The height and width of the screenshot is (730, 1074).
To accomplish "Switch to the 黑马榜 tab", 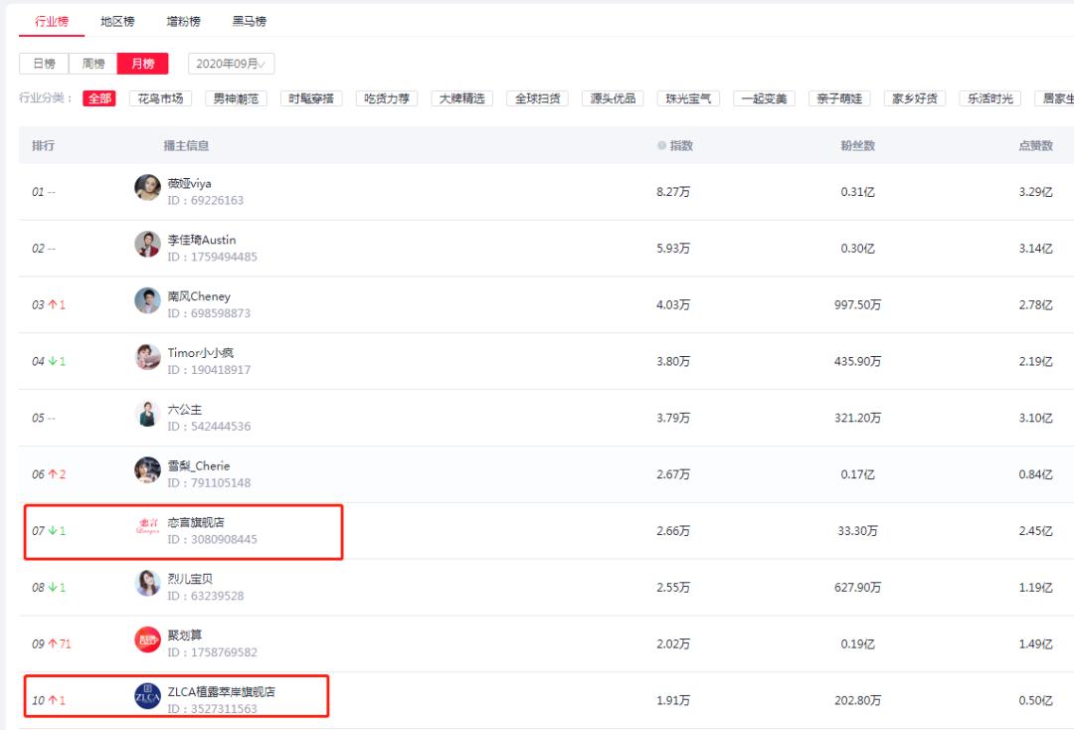I will [250, 21].
